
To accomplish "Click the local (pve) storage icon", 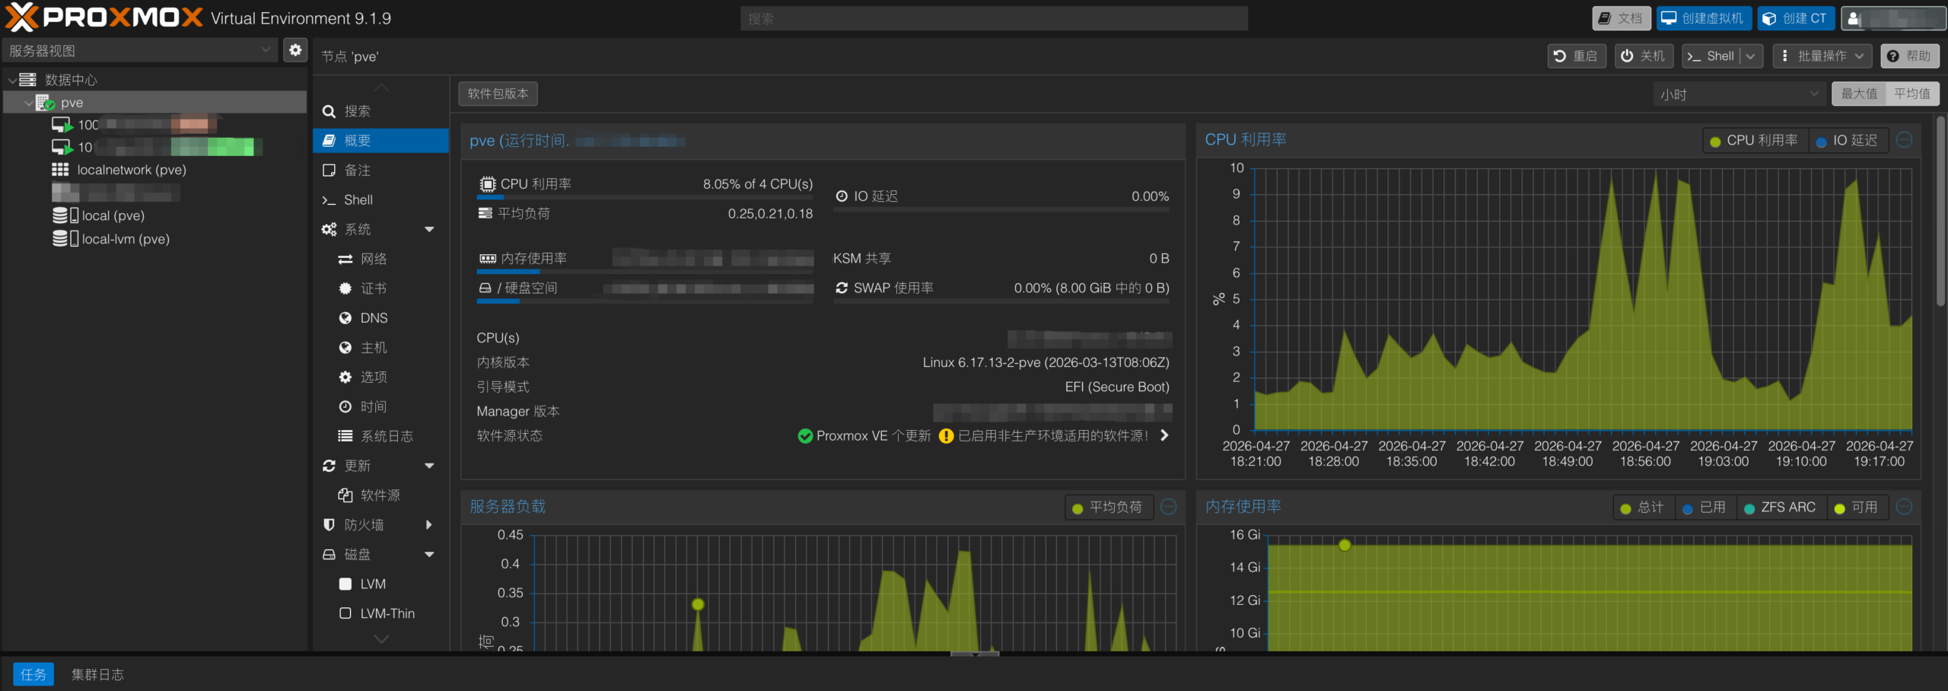I will click(x=65, y=215).
